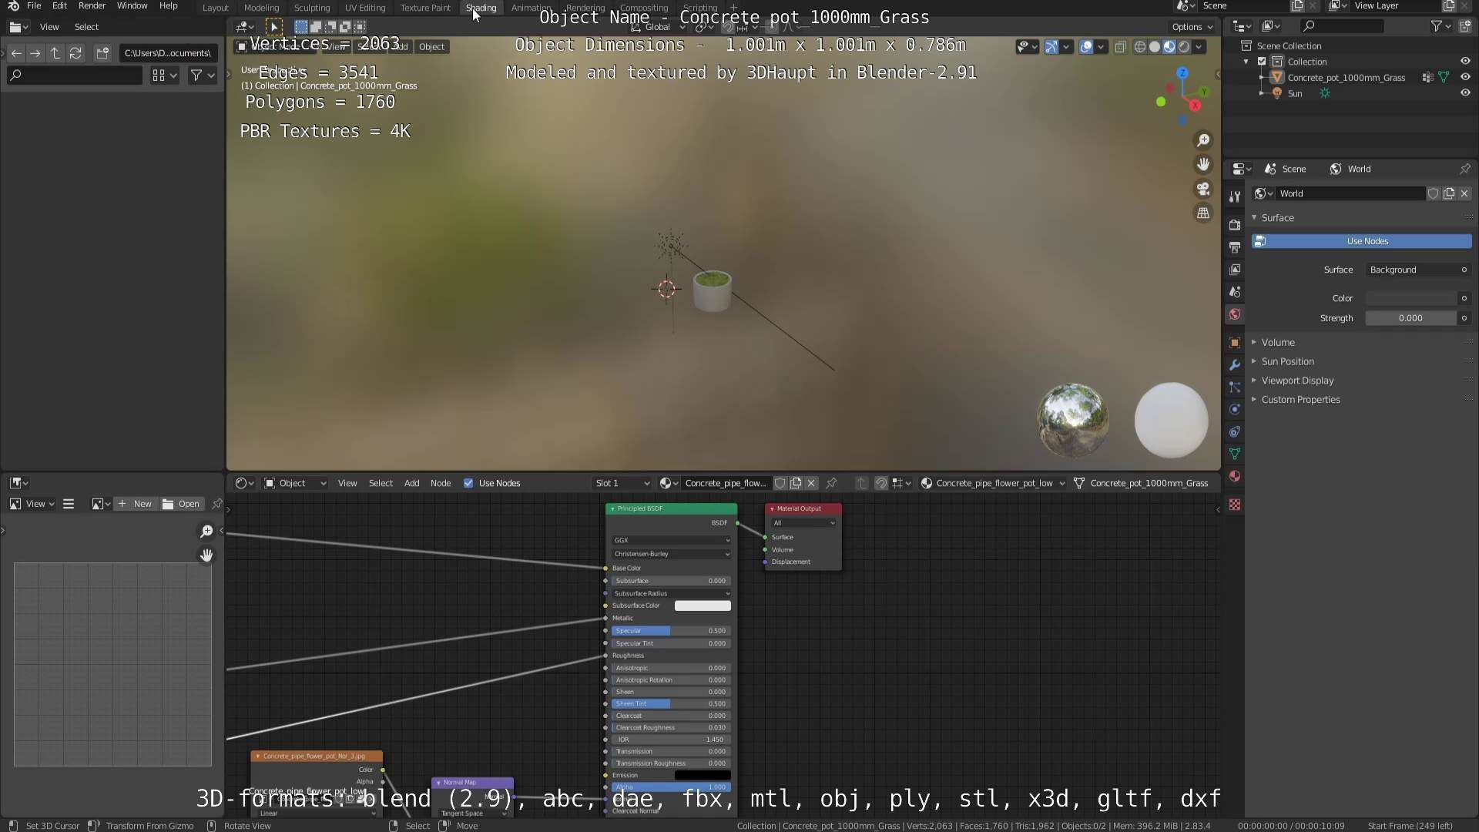
Task: Expand the Sun Position panel
Action: pyautogui.click(x=1287, y=361)
